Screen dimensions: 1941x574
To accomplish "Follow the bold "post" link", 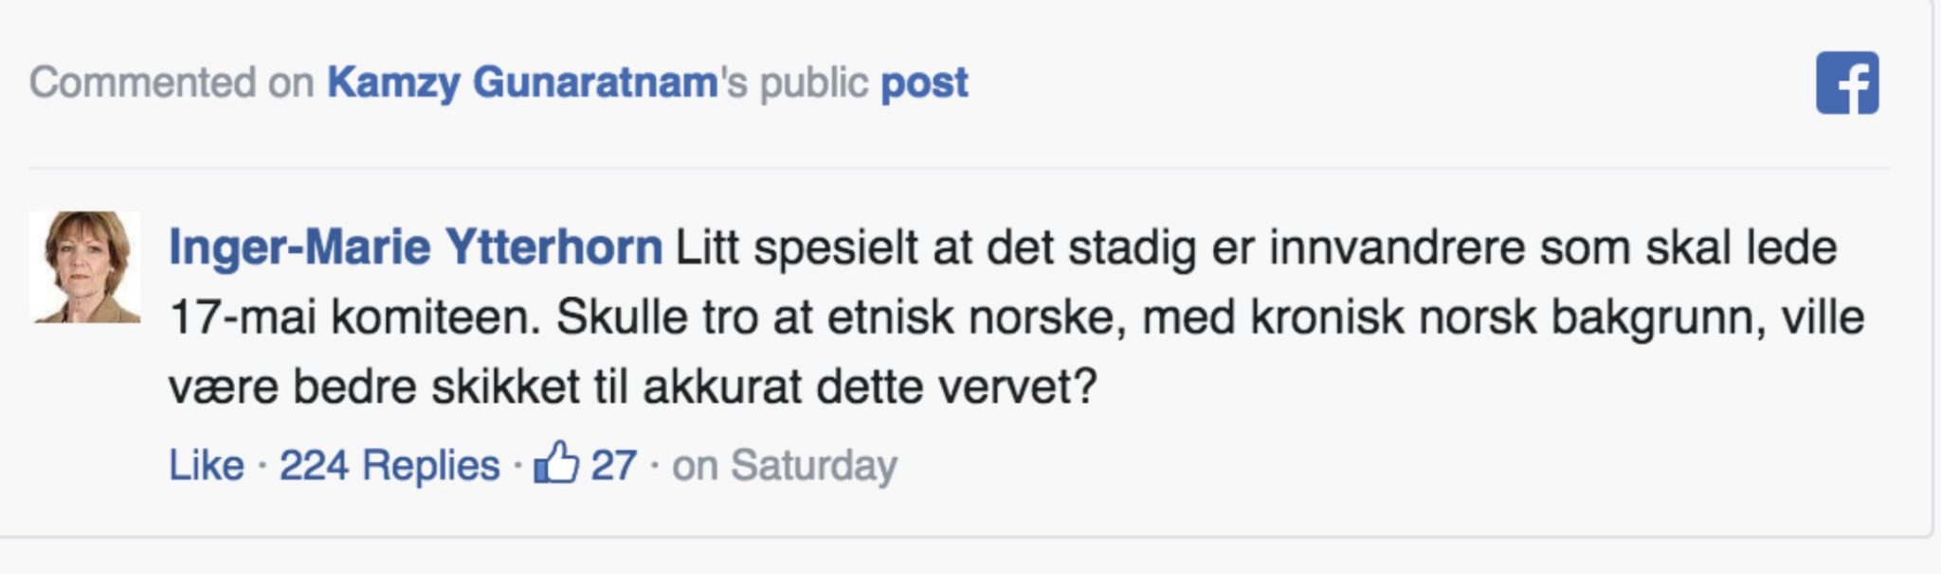I will [x=924, y=83].
